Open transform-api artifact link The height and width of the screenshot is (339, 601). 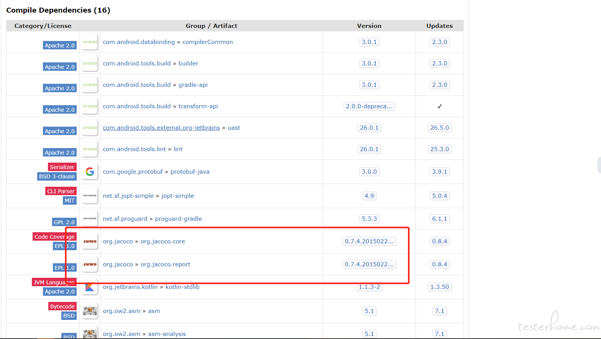pyautogui.click(x=198, y=106)
